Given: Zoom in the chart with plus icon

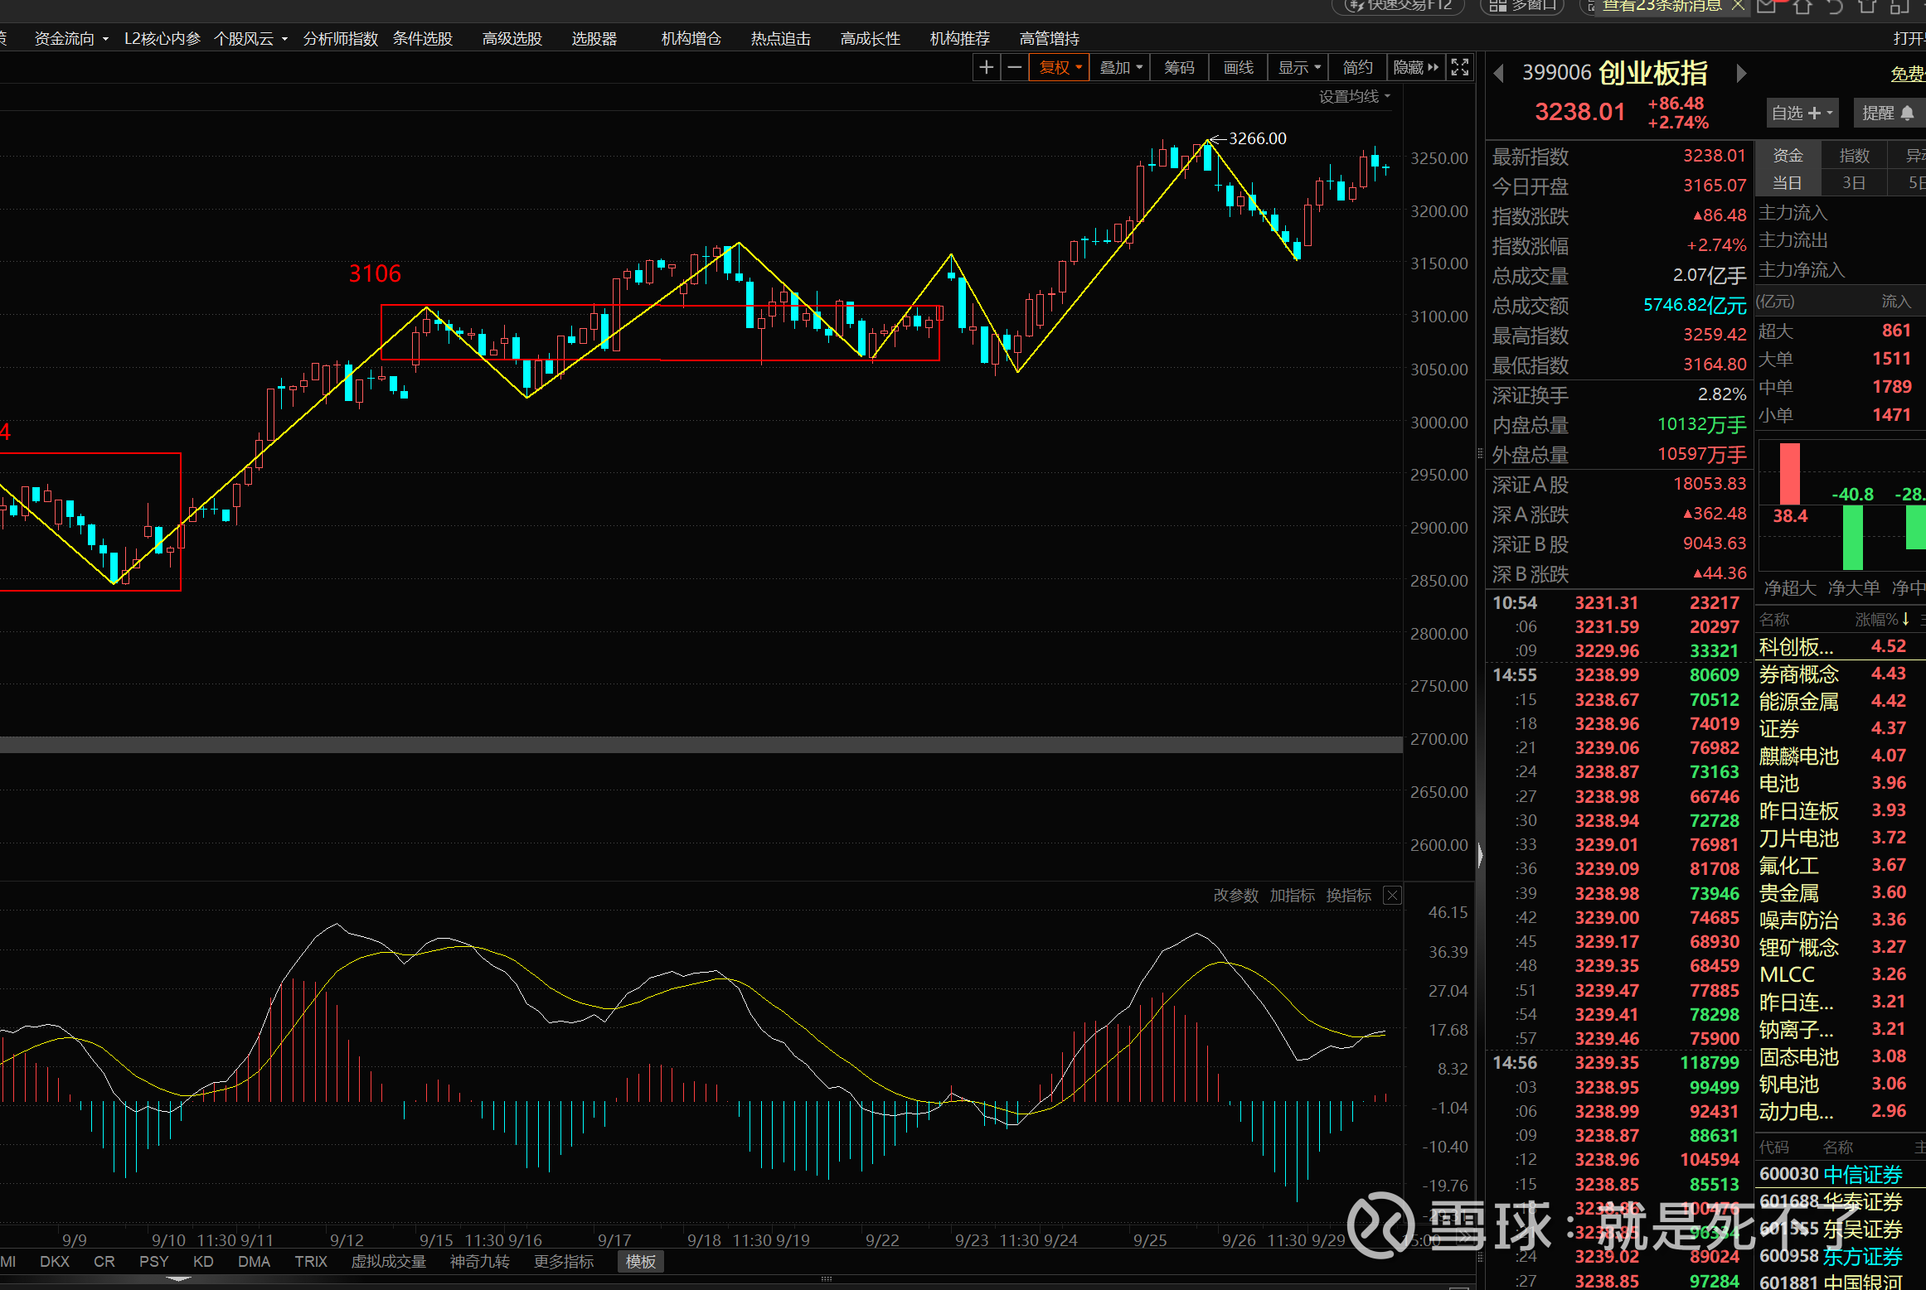Looking at the screenshot, I should click(986, 68).
